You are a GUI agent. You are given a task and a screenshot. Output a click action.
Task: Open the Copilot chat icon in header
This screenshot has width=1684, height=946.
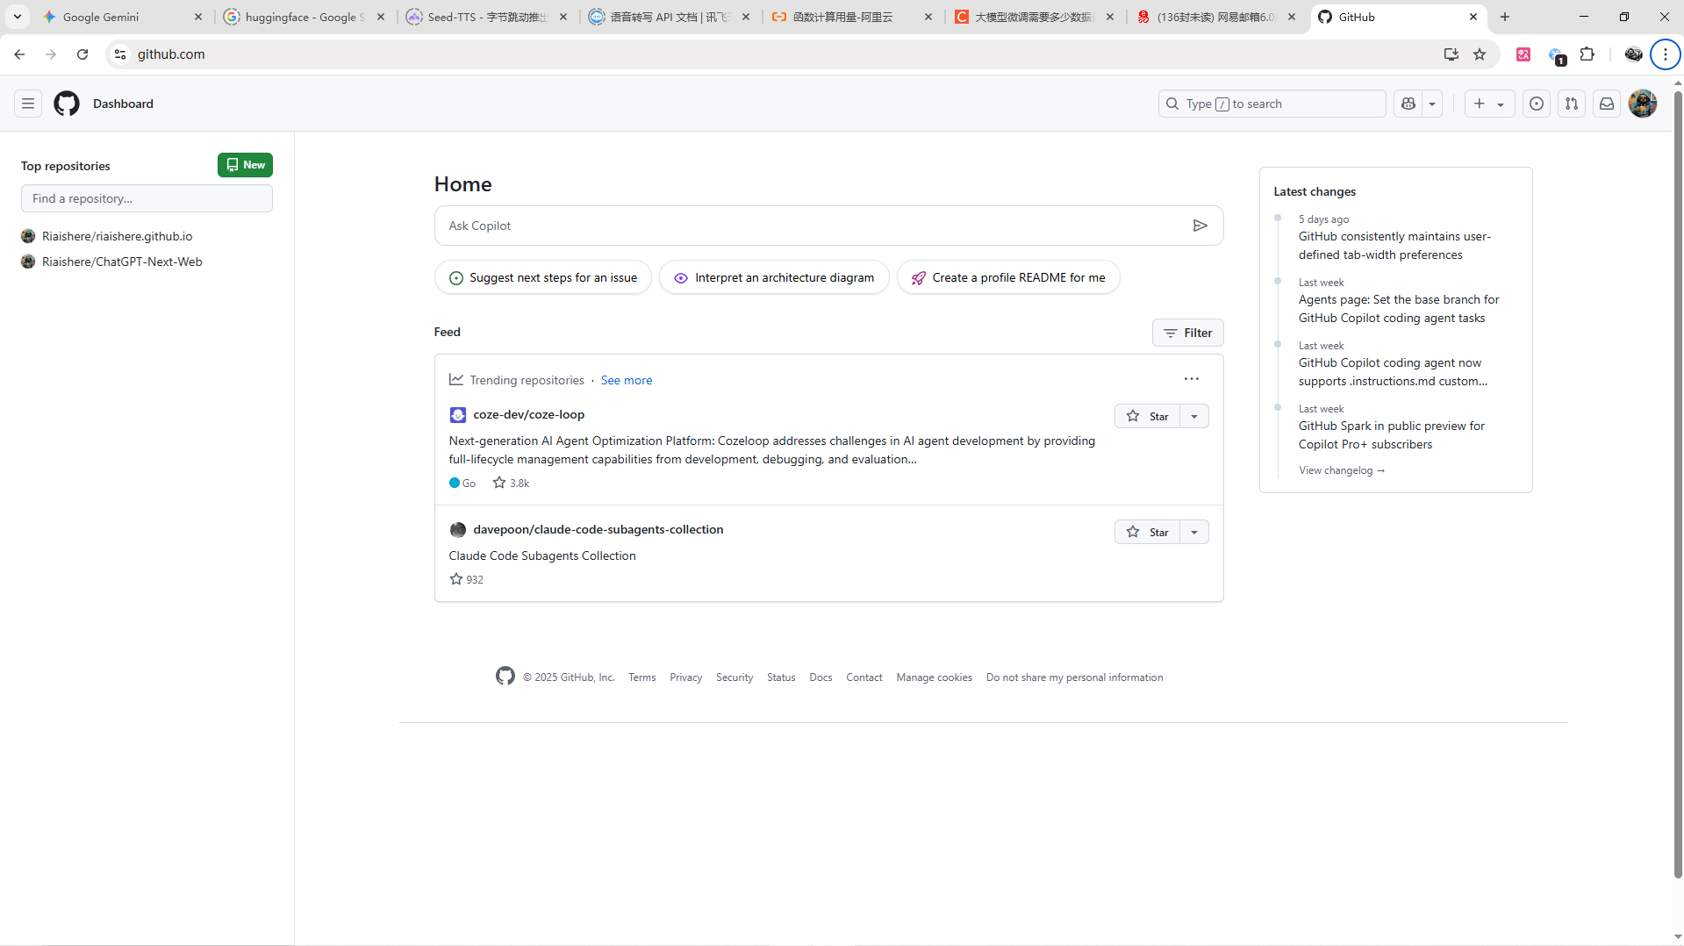1408,104
